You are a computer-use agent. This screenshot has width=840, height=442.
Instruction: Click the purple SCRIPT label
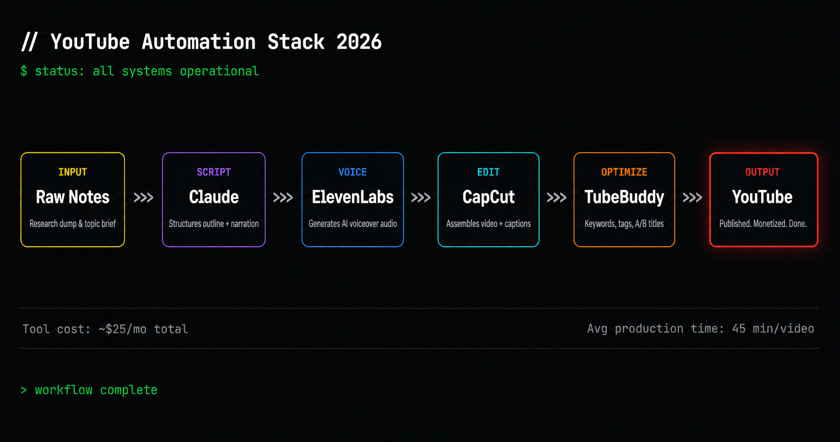click(x=214, y=172)
